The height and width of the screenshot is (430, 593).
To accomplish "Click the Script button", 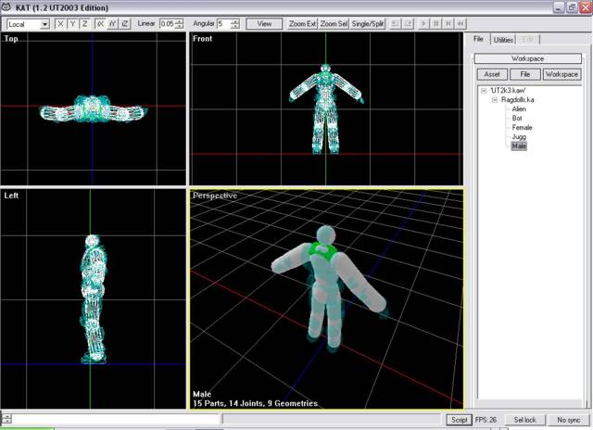I will pyautogui.click(x=460, y=420).
